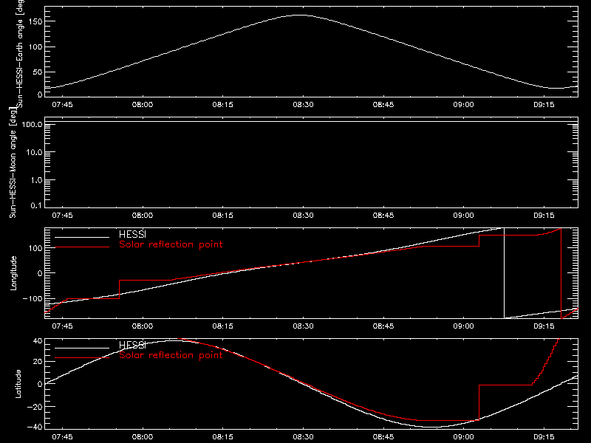This screenshot has width=591, height=443.
Task: Click the Longitude axis title
Action: [x=13, y=273]
